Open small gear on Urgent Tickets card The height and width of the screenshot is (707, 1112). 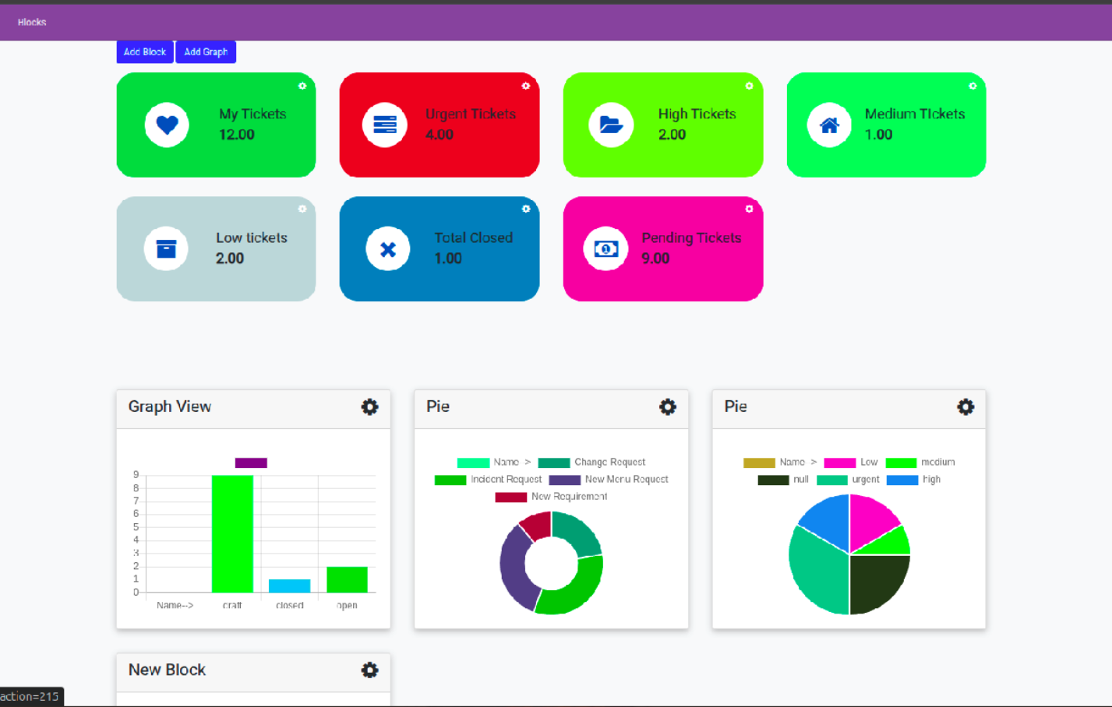tap(526, 86)
